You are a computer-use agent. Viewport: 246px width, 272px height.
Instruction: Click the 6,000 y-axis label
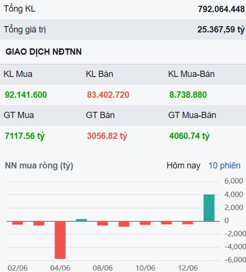click(234, 181)
